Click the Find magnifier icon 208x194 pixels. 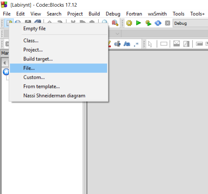(105, 23)
